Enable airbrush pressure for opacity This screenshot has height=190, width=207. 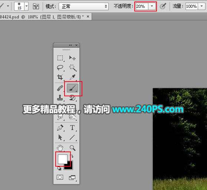pos(163,6)
